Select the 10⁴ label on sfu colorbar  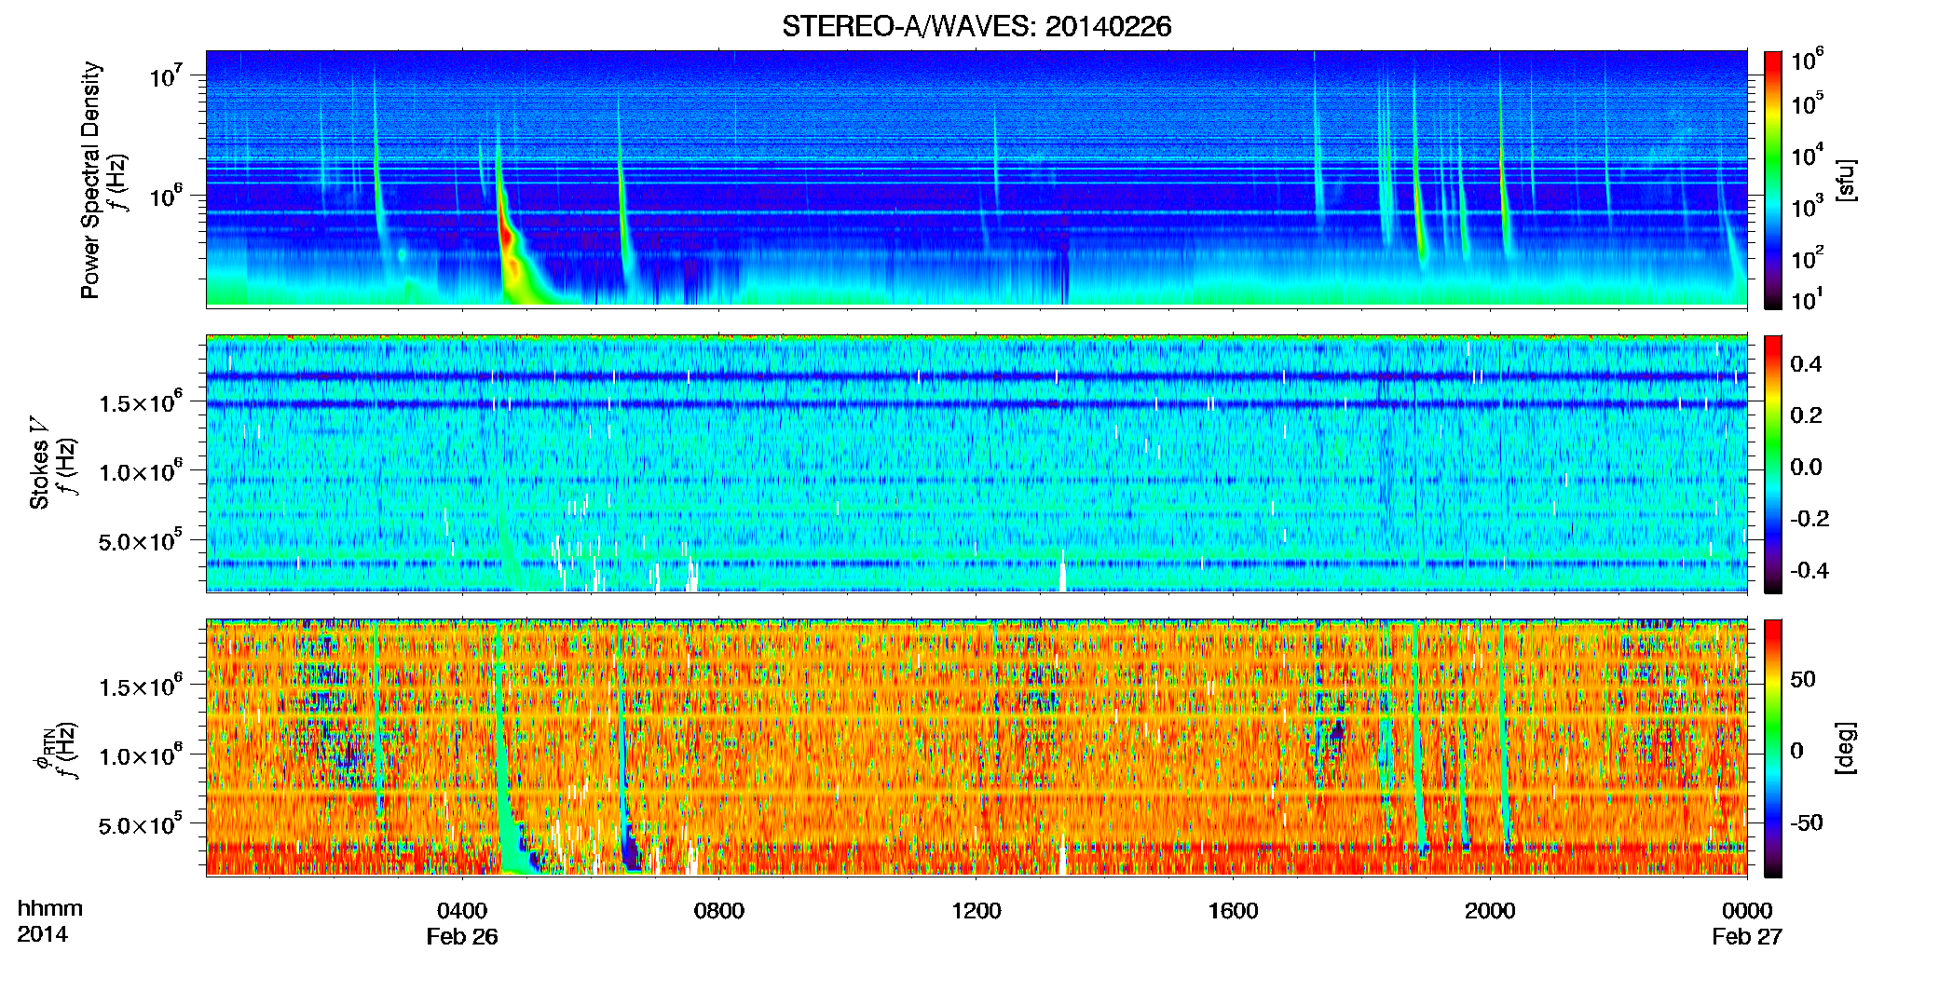(1808, 155)
